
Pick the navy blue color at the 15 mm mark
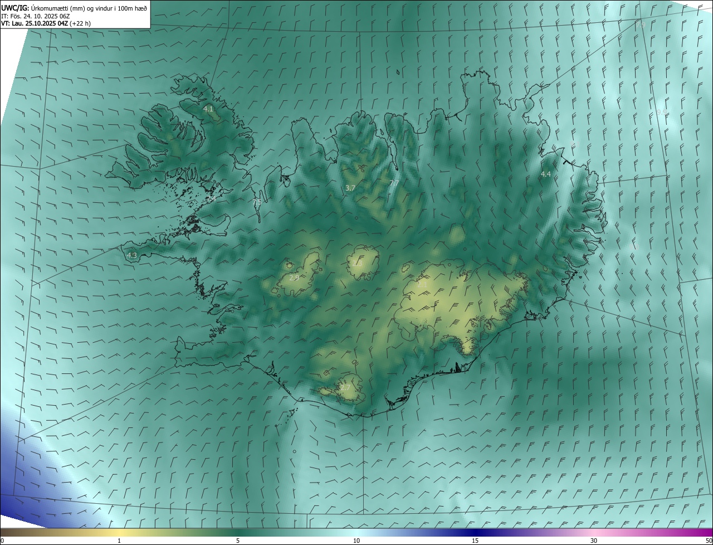(475, 532)
